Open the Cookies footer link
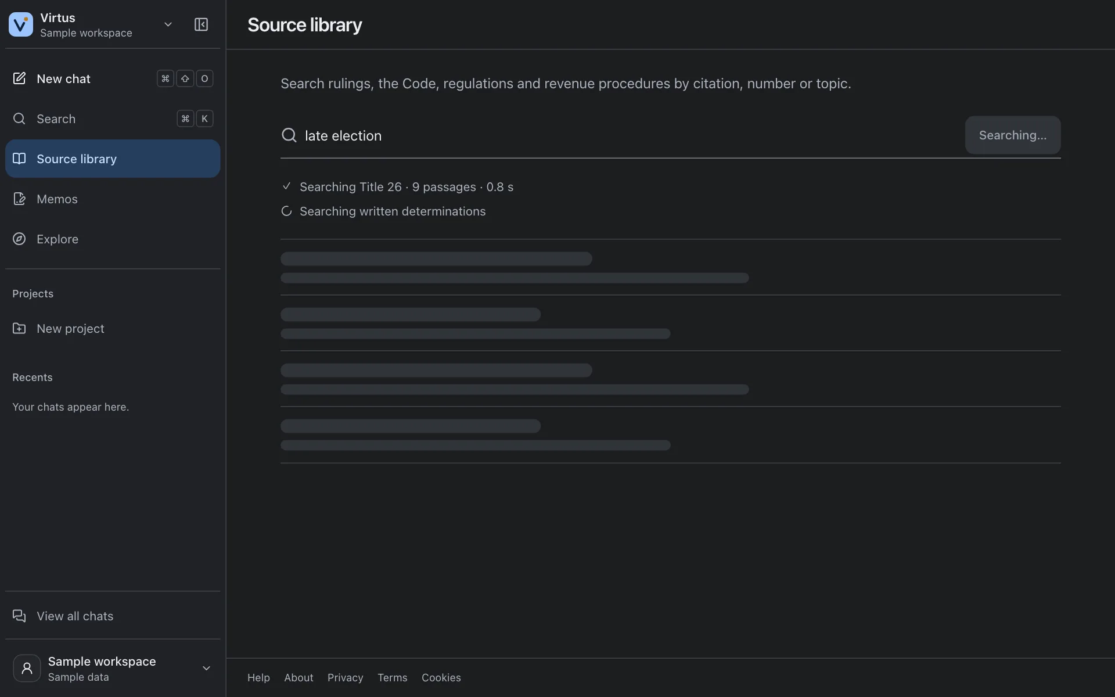Image resolution: width=1115 pixels, height=697 pixels. 441,678
